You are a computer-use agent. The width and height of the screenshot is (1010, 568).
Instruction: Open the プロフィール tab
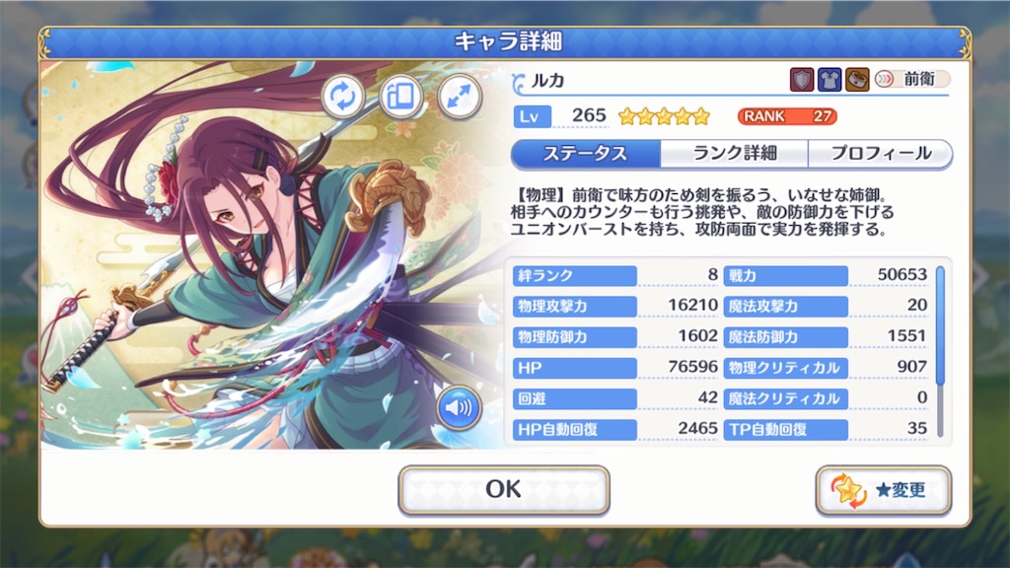pos(880,153)
